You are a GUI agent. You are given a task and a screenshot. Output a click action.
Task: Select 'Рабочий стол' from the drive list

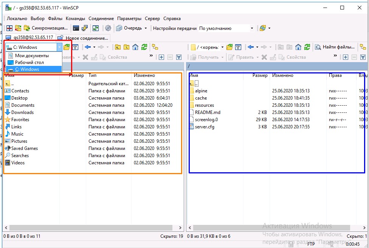point(29,62)
